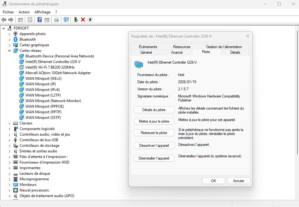Click the red X uninstall device toolbar icon
299x207 pixels.
coord(83,20)
